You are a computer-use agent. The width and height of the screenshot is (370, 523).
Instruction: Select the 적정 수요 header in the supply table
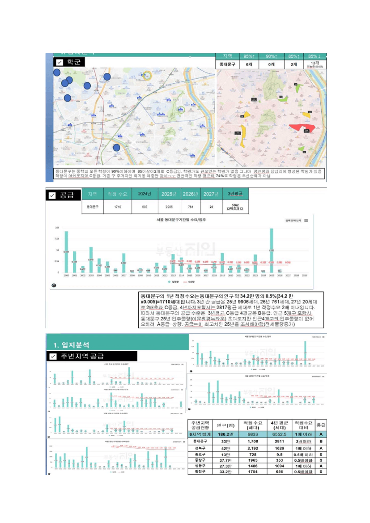117,194
